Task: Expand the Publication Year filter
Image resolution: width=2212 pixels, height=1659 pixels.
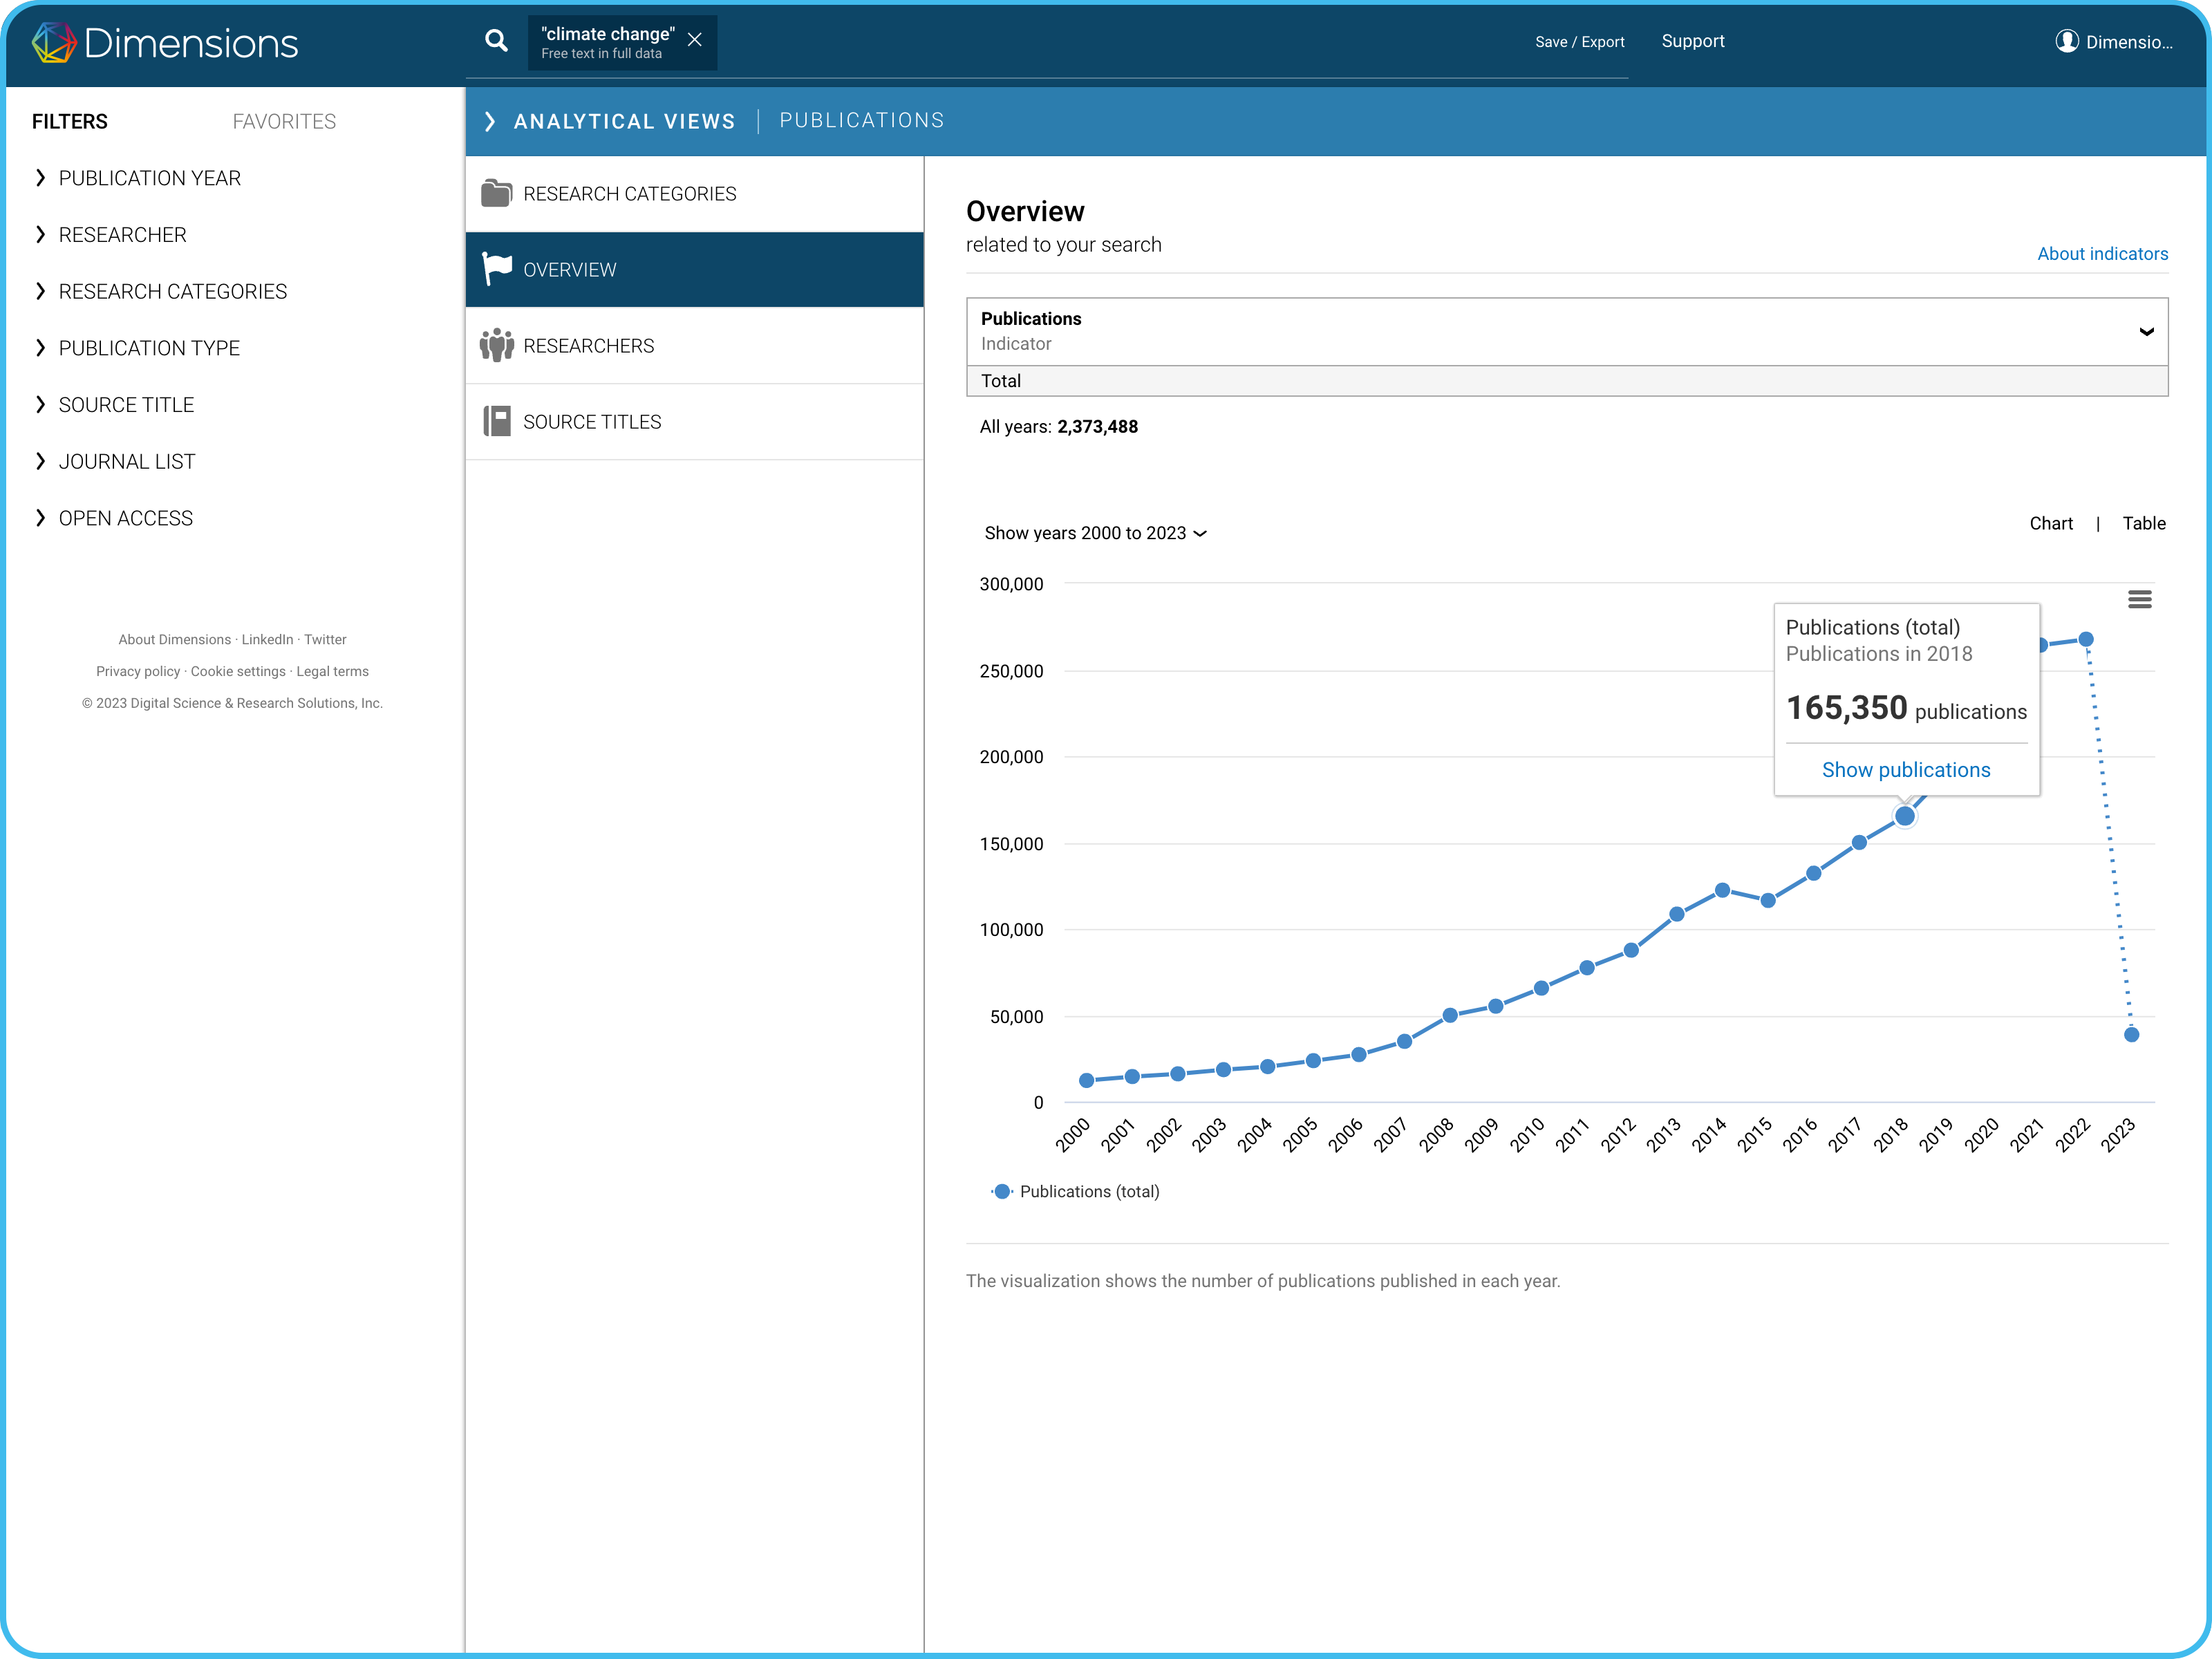Action: click(x=148, y=176)
